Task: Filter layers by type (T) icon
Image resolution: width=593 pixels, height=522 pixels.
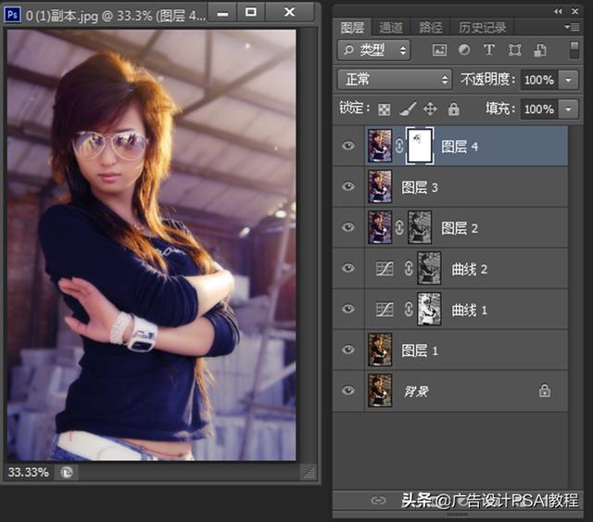Action: [x=488, y=50]
